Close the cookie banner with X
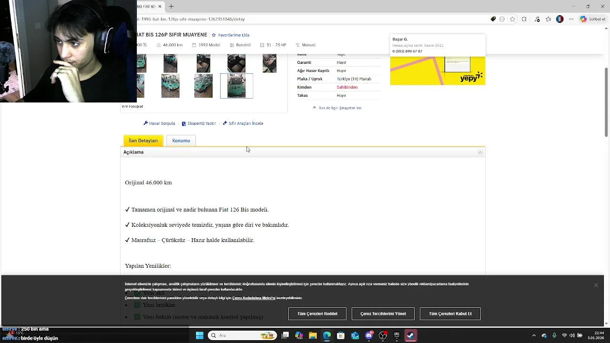The image size is (610, 343). (596, 285)
